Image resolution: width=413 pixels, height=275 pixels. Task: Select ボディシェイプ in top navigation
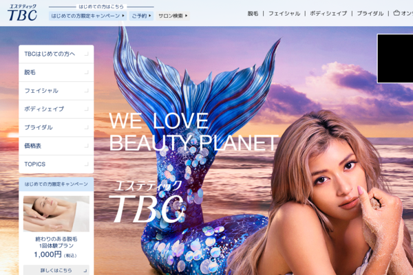328,14
